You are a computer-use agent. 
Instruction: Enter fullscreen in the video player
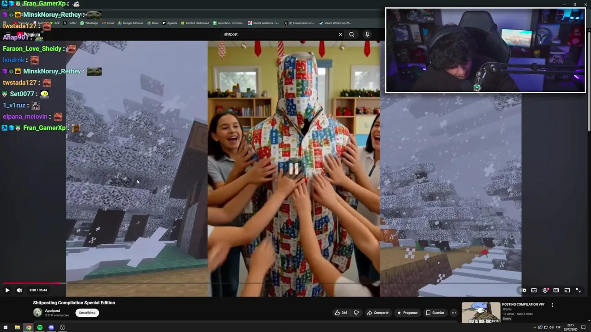(x=578, y=290)
